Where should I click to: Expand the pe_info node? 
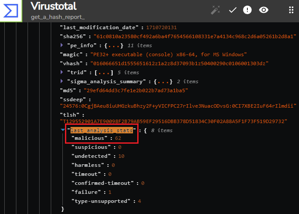click(62, 45)
